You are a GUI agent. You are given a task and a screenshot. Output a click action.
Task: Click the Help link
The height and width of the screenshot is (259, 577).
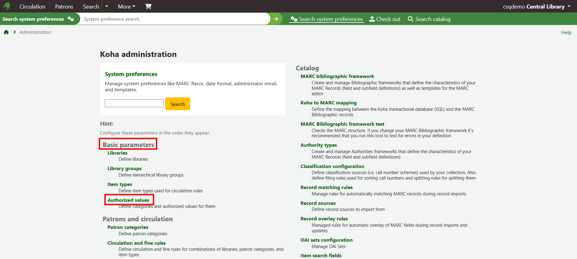(x=566, y=32)
